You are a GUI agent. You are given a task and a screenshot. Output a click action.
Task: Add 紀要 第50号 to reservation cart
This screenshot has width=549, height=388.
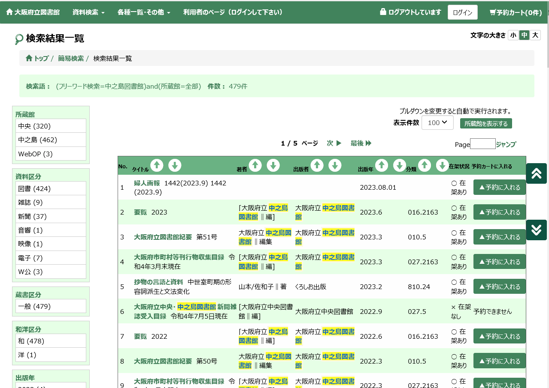coord(500,361)
